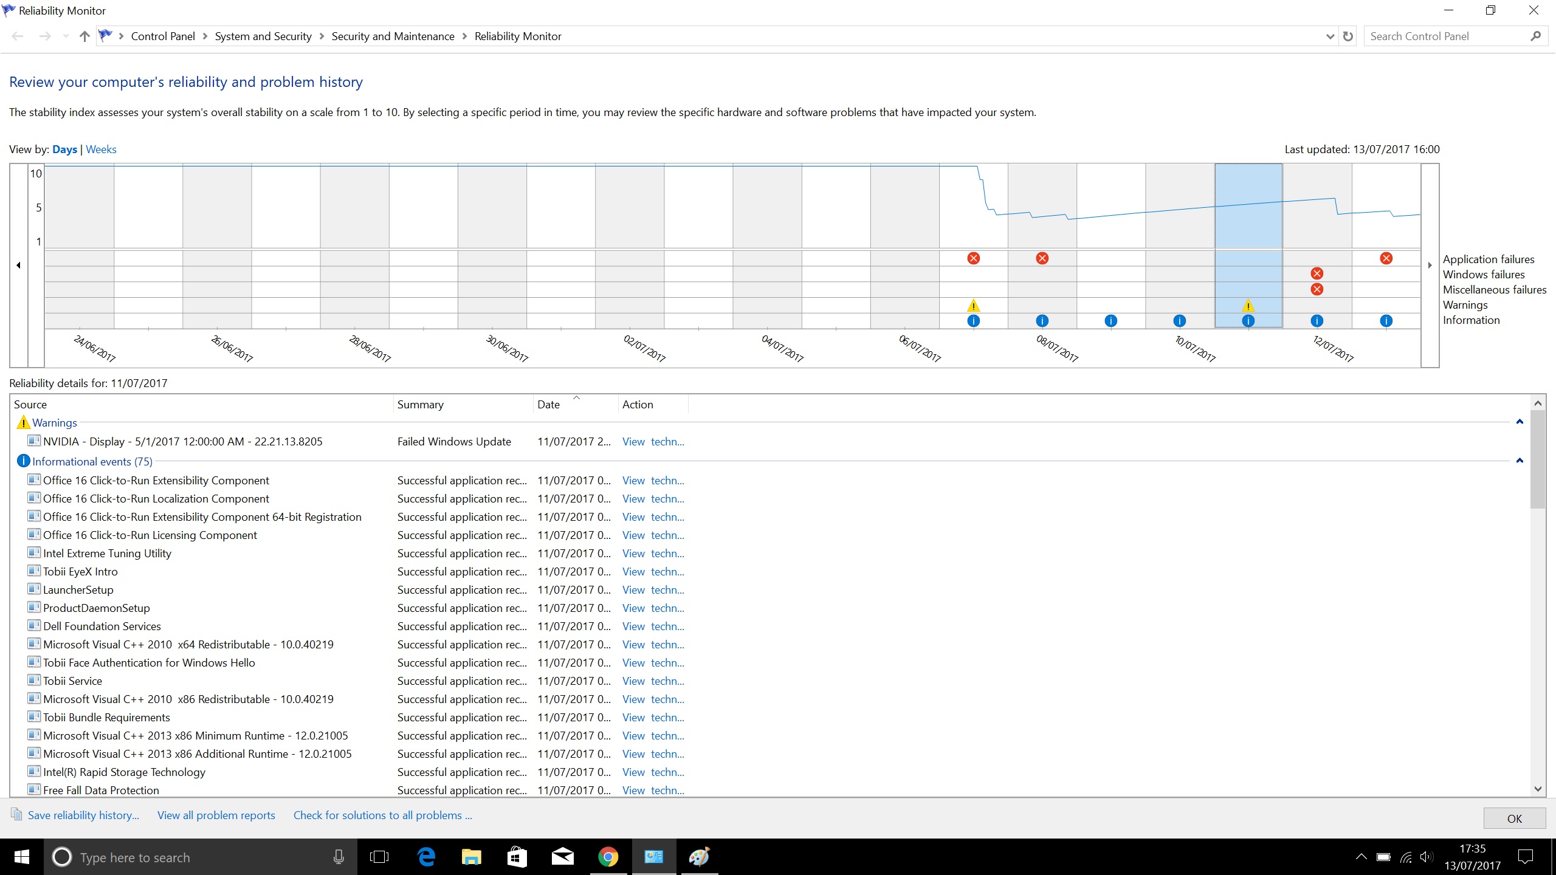1556x875 pixels.
Task: Open the Start menu
Action: (x=21, y=857)
